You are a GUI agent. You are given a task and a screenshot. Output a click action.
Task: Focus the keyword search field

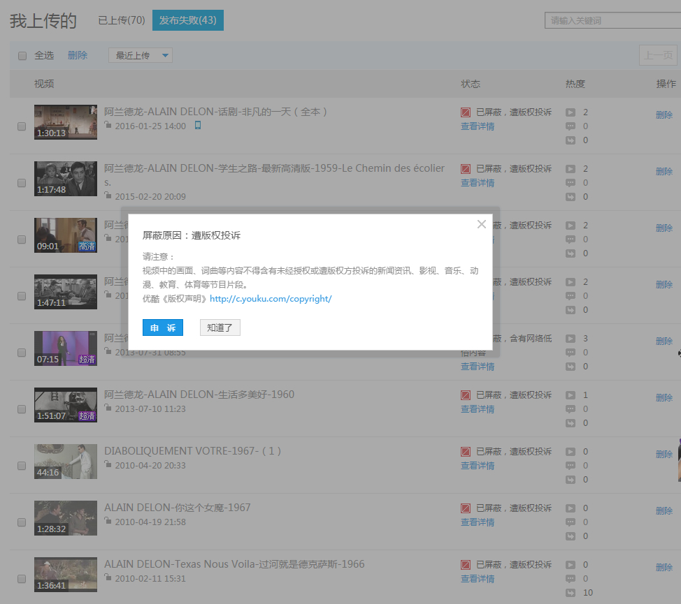pos(612,20)
